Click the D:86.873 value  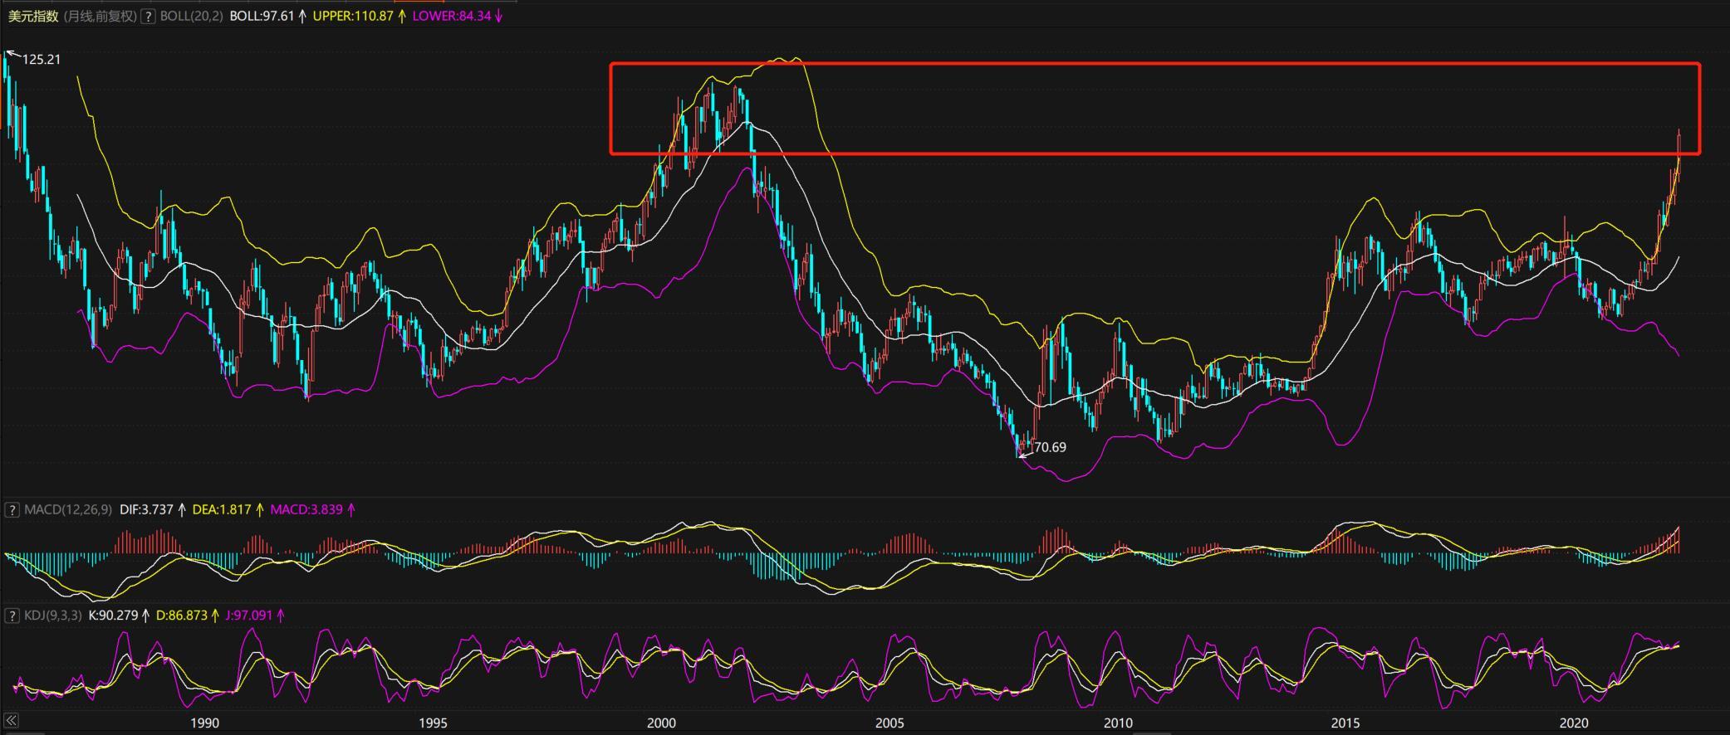(182, 616)
